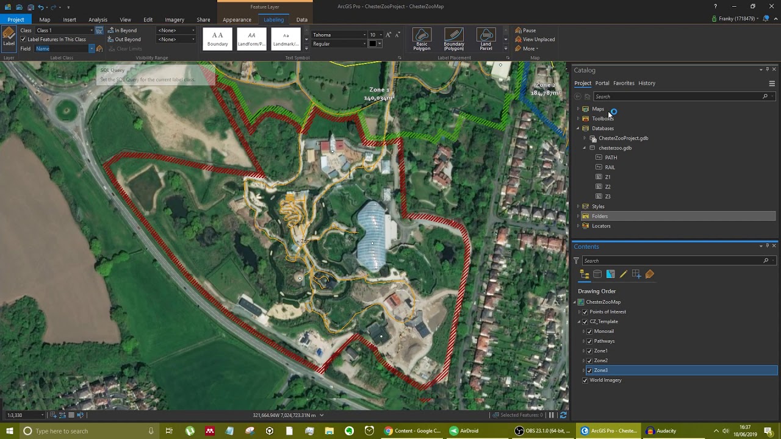Switch to the History tab in Catalog
The width and height of the screenshot is (781, 439).
(647, 84)
